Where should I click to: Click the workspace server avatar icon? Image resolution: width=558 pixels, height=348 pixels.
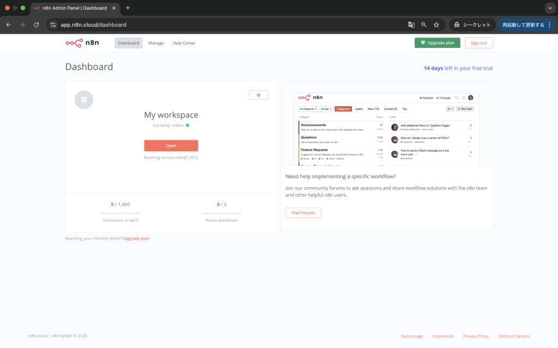pos(84,100)
